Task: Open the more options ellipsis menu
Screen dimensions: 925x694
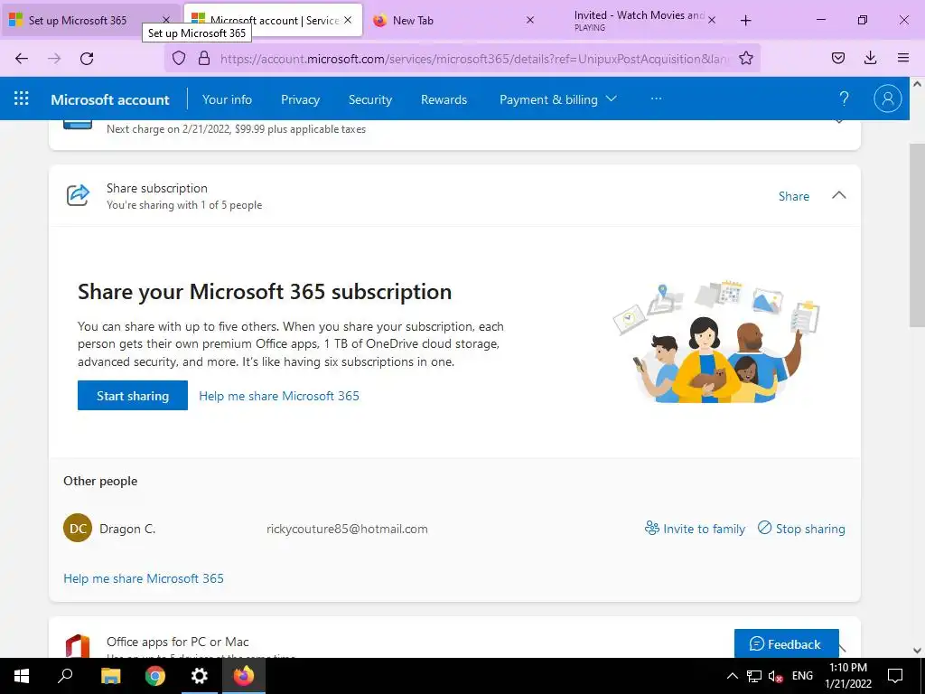Action: (656, 98)
